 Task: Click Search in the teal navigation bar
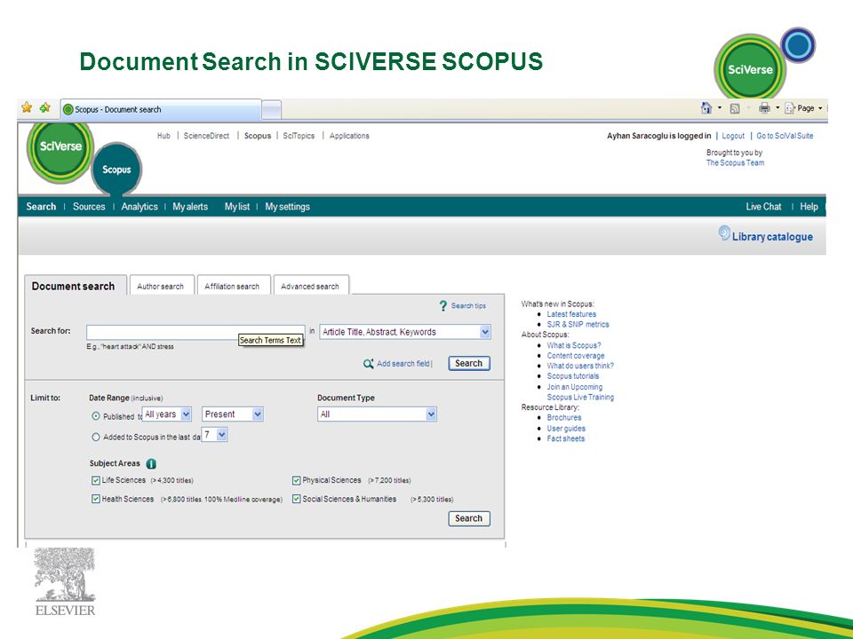(41, 207)
